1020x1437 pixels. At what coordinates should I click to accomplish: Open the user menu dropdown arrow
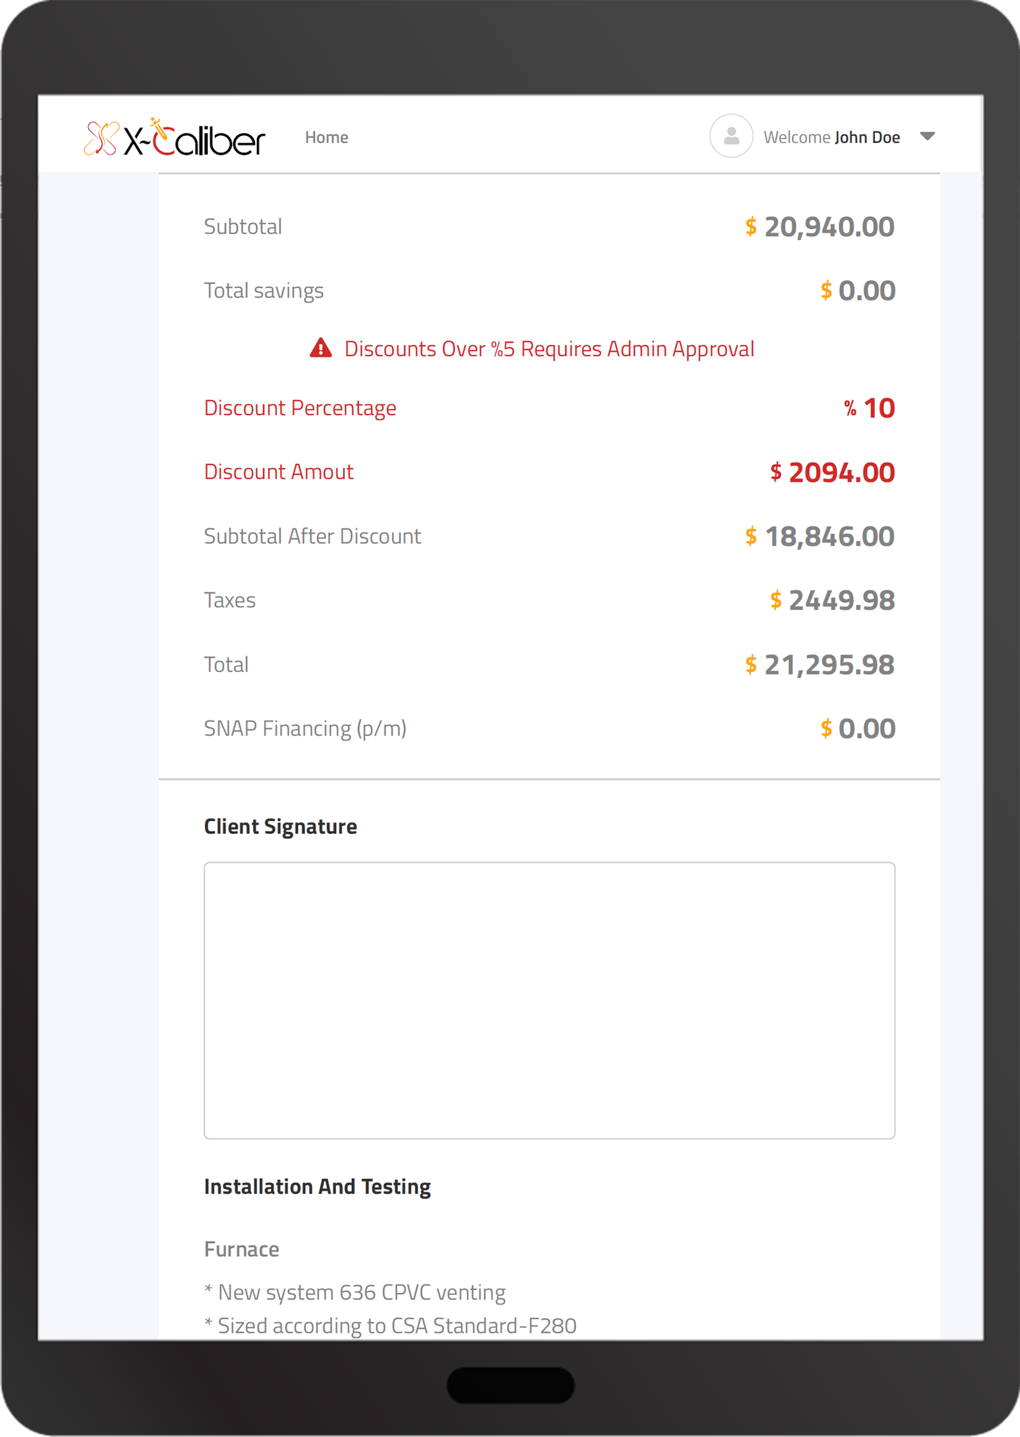coord(928,136)
